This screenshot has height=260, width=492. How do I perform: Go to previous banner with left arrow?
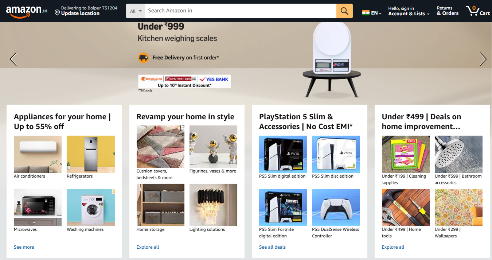(x=13, y=59)
